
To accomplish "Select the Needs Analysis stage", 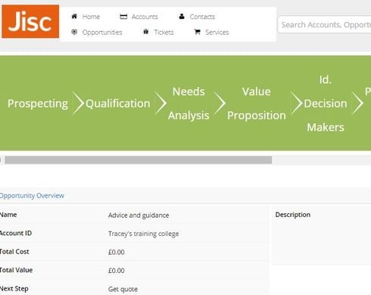I will tap(189, 104).
